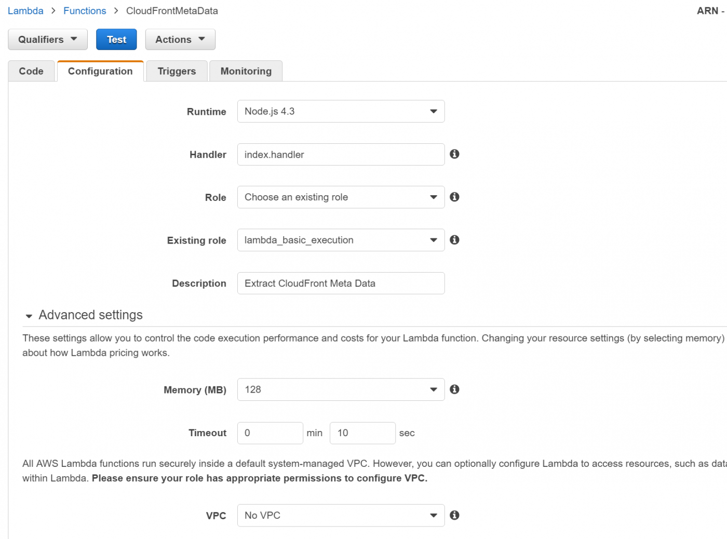727x539 pixels.
Task: Open the VPC selection dropdown
Action: pos(341,516)
